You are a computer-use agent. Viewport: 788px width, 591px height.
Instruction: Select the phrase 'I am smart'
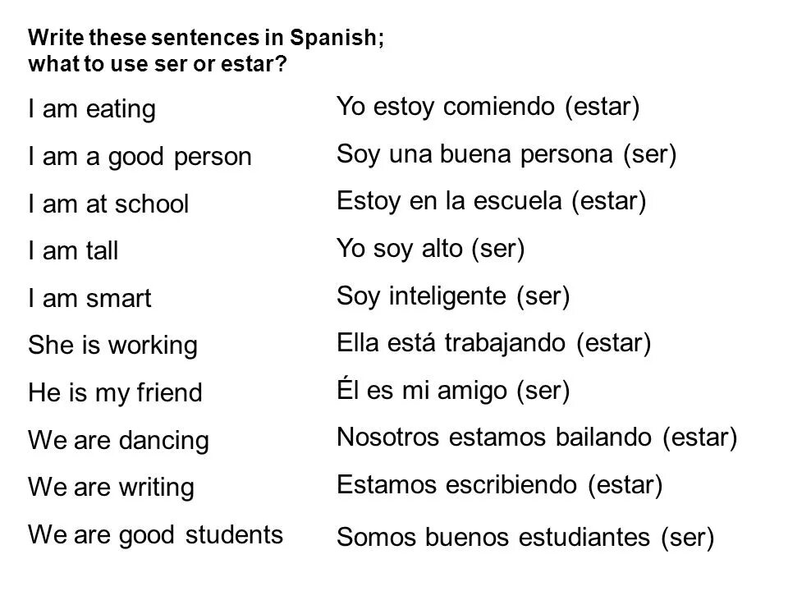tap(90, 299)
